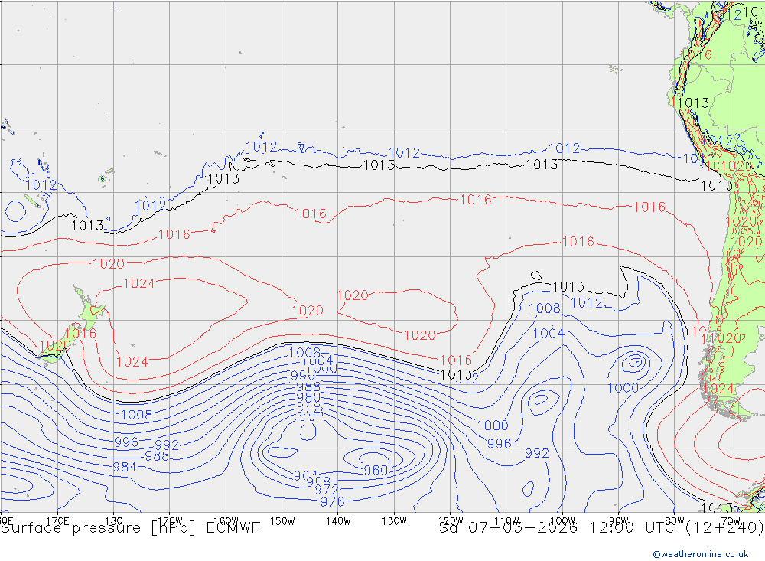Click the 180 longitude label
The width and height of the screenshot is (765, 561).
click(114, 521)
